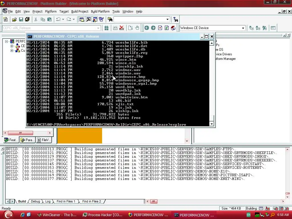292x219 pixels.
Task: Select the Para... workspace tab
Action: tap(28, 140)
